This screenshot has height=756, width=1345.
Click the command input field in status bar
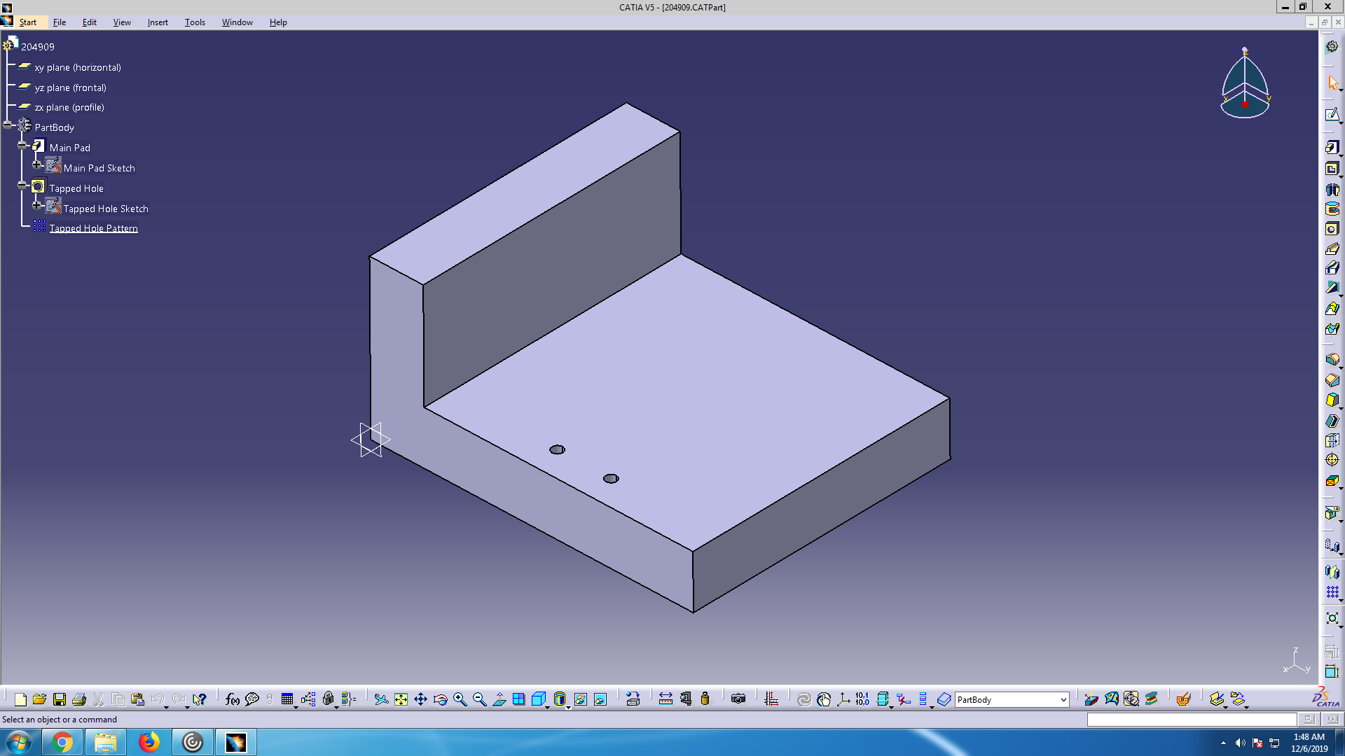[1191, 720]
